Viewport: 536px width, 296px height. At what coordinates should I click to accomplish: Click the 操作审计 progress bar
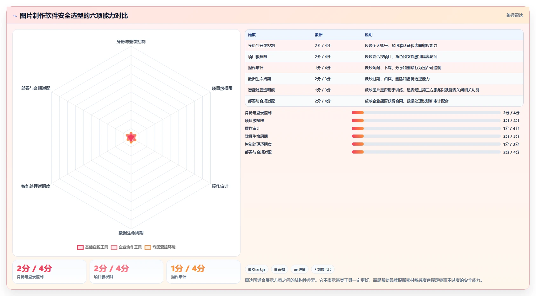point(426,128)
